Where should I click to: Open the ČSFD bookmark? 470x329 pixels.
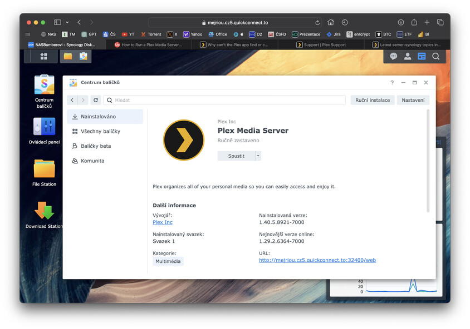pyautogui.click(x=277, y=34)
